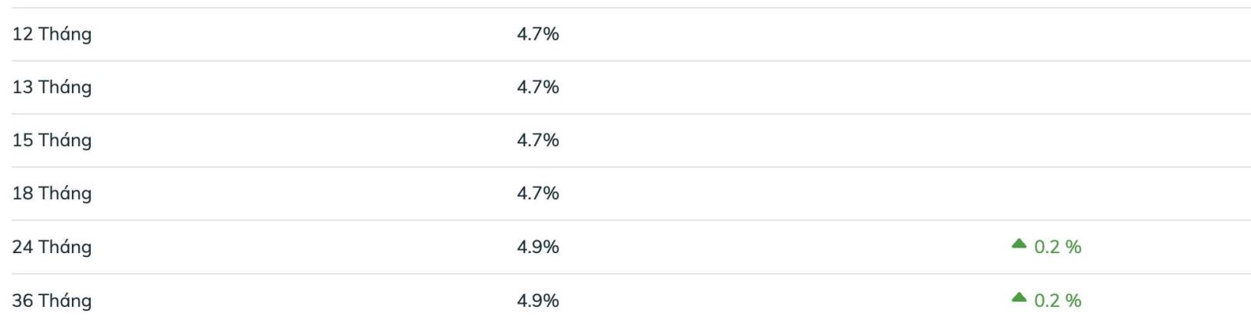The image size is (1251, 325).
Task: Click the green up arrow for 36 Tháng
Action: click(1018, 297)
